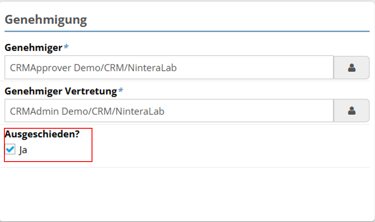Viewport: 375px width, 222px height.
Task: Focus the Genehmiger Vertretung input field
Action: 169,111
